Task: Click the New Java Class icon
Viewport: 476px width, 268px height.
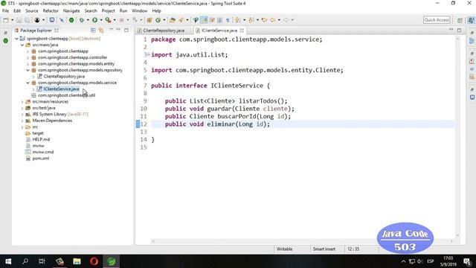Action: point(158,20)
